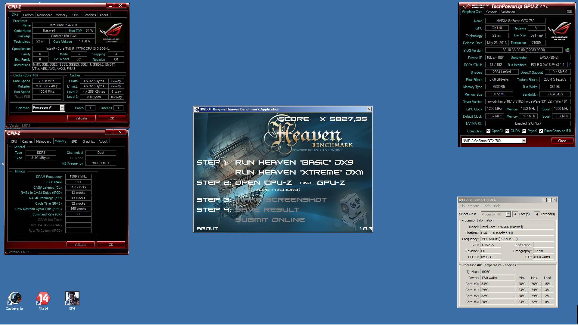Switch to Caches tab in top CPU-Z
The image size is (578, 325).
[28, 15]
